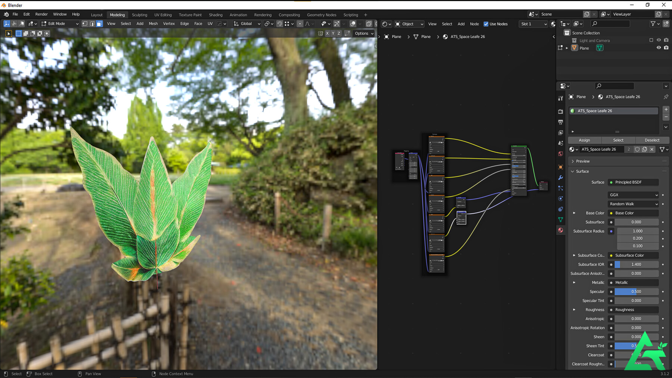The width and height of the screenshot is (672, 378).
Task: Click the Deselect button
Action: tap(652, 140)
